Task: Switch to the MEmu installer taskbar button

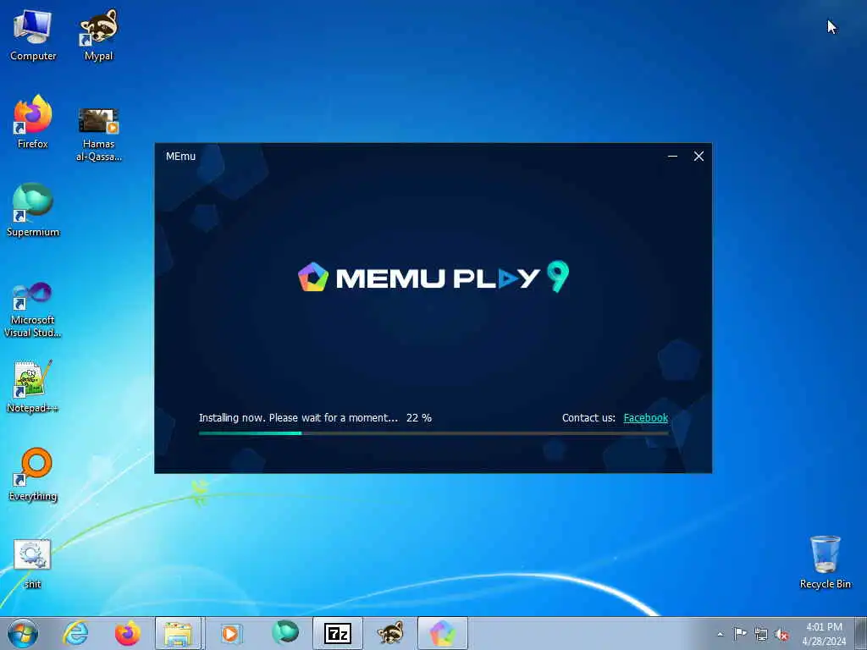Action: tap(442, 633)
